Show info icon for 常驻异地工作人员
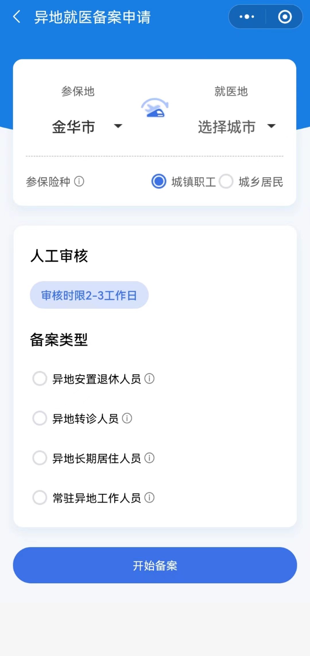This screenshot has height=656, width=310. [149, 497]
